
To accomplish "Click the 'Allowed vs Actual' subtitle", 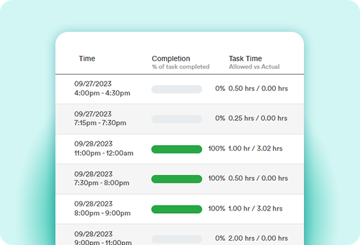I will (254, 67).
